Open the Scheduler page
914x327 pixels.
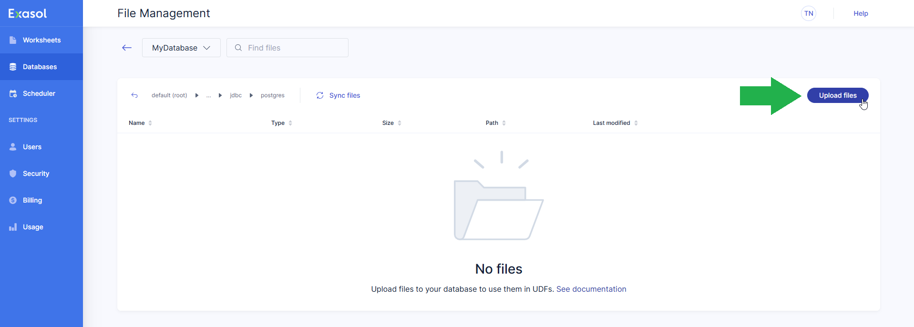coord(39,93)
